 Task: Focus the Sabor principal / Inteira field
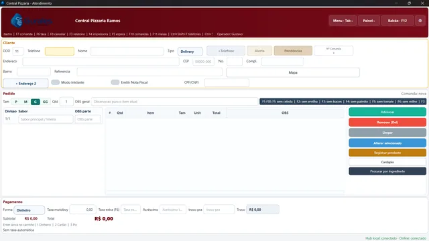click(x=46, y=119)
